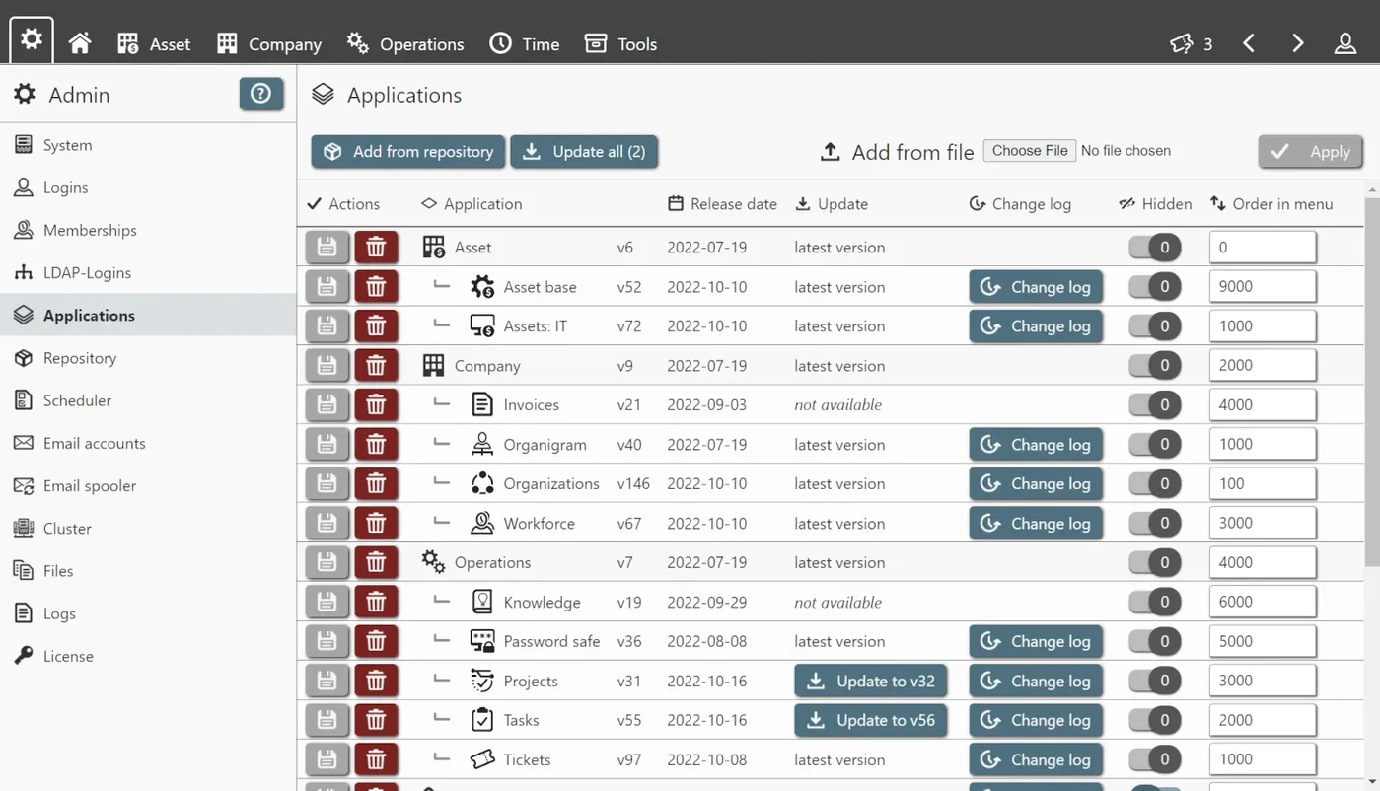Open the Tools menu in top bar

point(620,43)
